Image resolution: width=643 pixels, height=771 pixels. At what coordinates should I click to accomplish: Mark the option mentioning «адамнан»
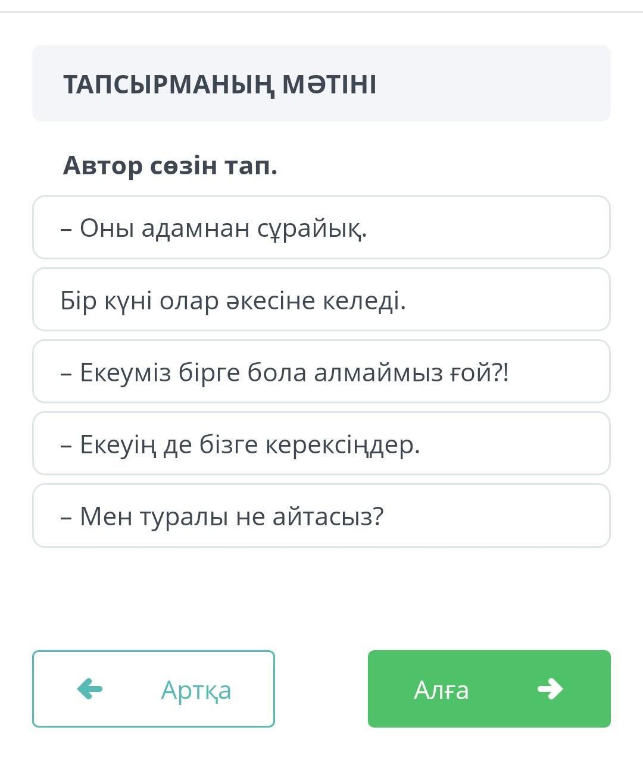[x=321, y=227]
